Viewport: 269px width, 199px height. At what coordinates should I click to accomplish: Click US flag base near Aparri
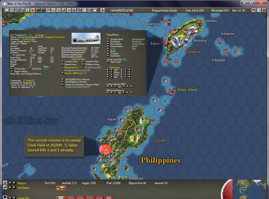[x=144, y=120]
